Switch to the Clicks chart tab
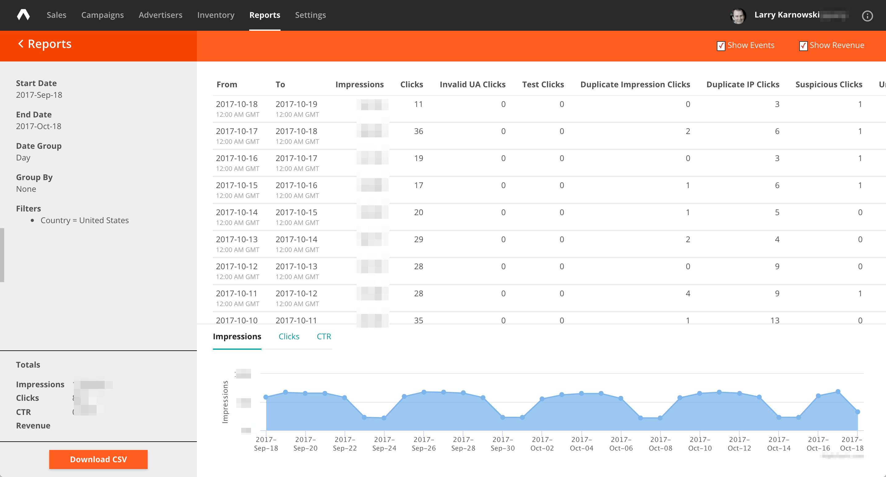This screenshot has width=886, height=477. 289,337
